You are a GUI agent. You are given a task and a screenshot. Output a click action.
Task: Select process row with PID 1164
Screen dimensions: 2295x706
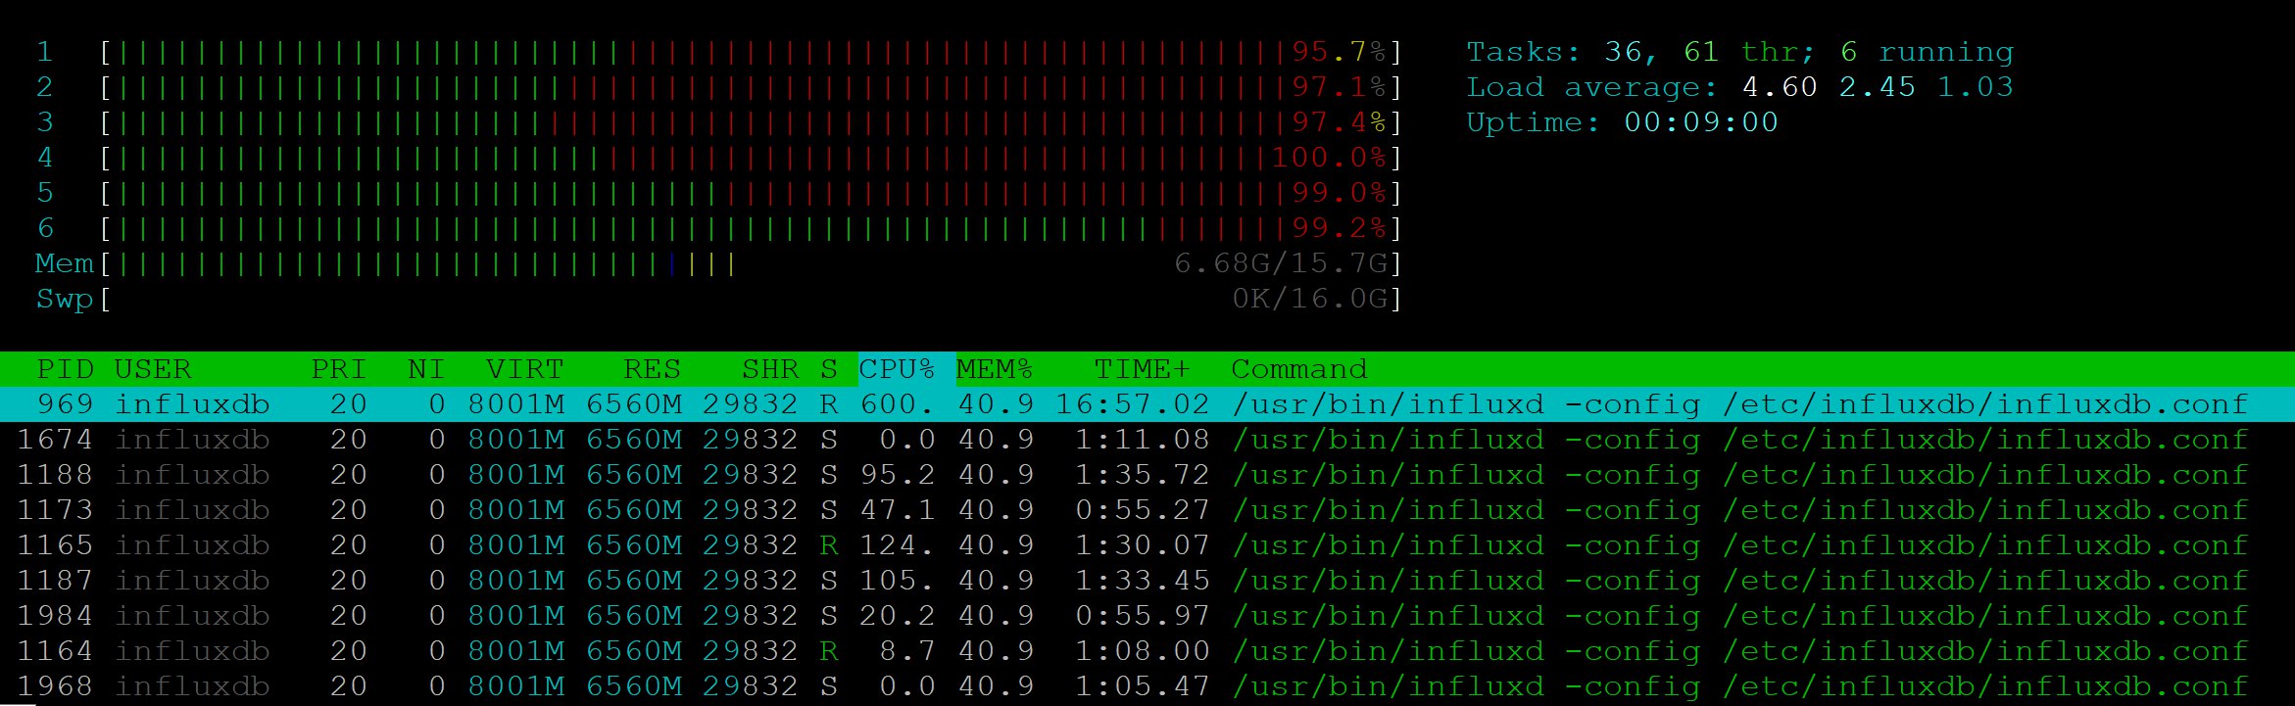1147,651
